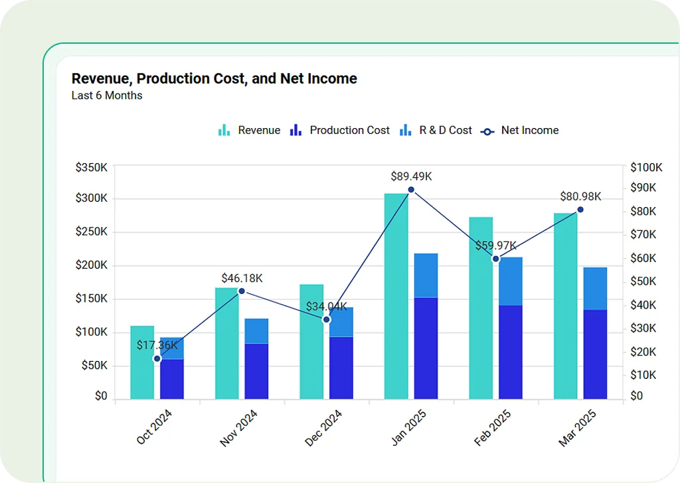Click the R & D Cost legend icon
Viewport: 680px width, 483px height.
[x=405, y=130]
